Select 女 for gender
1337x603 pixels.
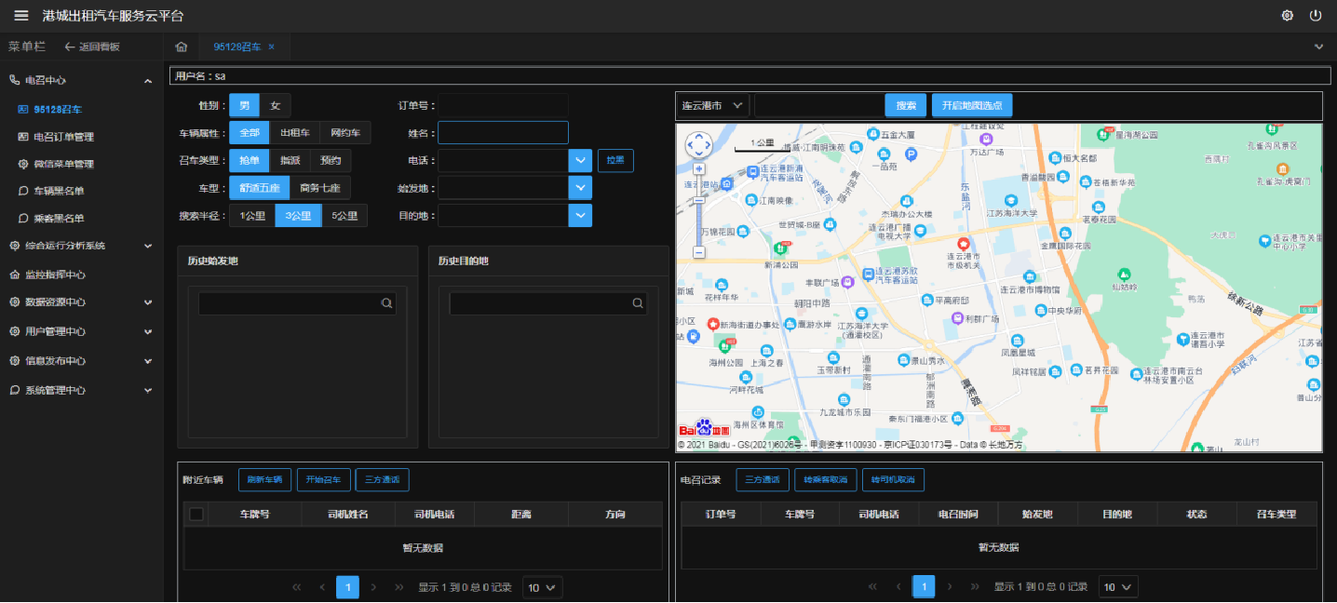click(x=276, y=105)
